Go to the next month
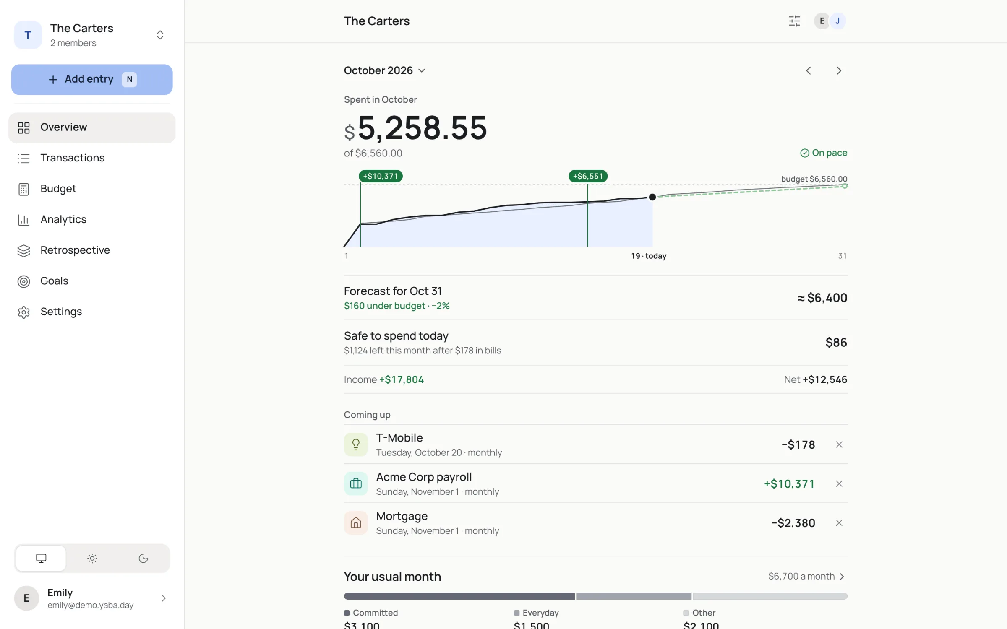This screenshot has height=629, width=1007. 839,70
